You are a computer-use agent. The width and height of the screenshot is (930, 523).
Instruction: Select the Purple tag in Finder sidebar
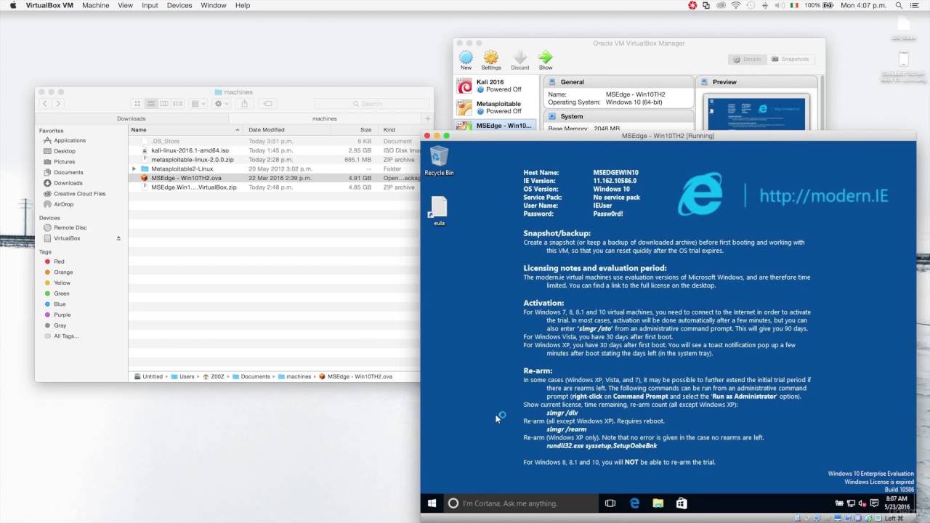pyautogui.click(x=57, y=315)
